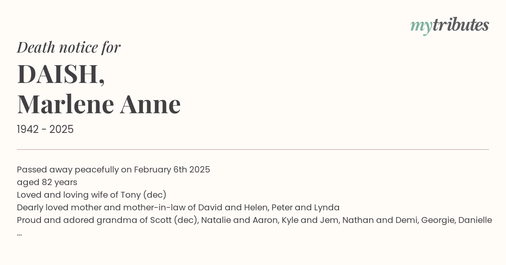506x265 pixels.
Task: Click the names Peter and Lynda
Action: point(306,207)
